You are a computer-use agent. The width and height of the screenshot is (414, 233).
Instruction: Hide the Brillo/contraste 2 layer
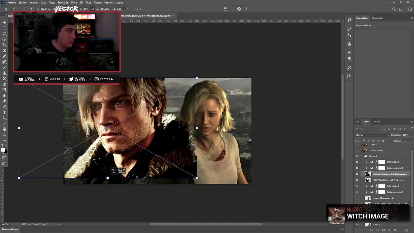[357, 192]
